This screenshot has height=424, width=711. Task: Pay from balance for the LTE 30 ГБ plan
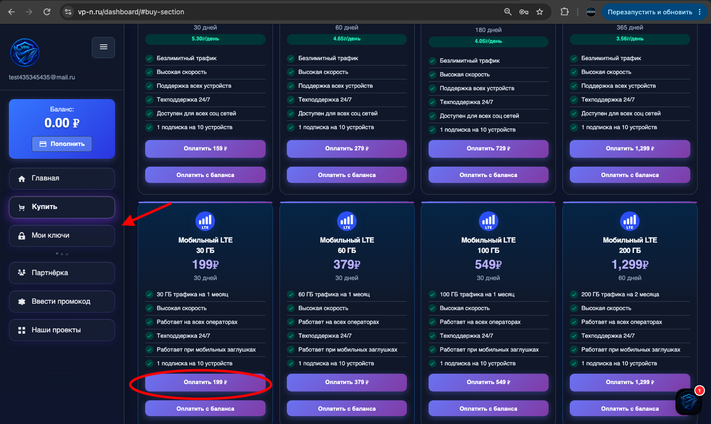point(205,409)
